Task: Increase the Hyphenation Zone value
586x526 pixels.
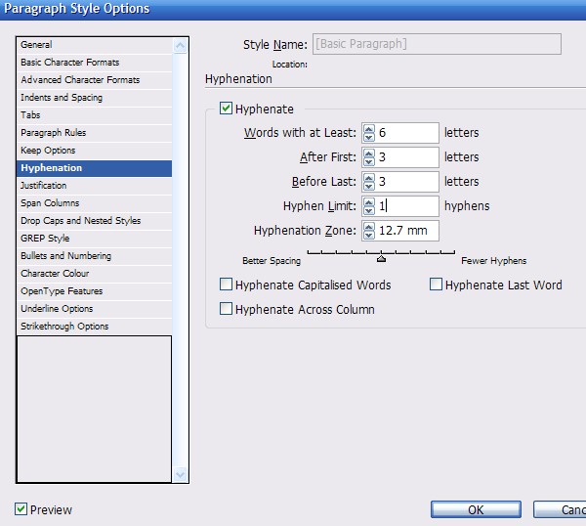Action: (369, 227)
